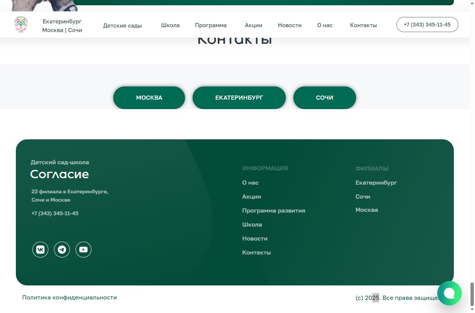Open О нас in the top navigation
The width and height of the screenshot is (475, 313).
(325, 25)
